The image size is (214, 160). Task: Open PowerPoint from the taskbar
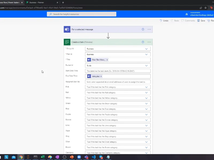(x=72, y=157)
